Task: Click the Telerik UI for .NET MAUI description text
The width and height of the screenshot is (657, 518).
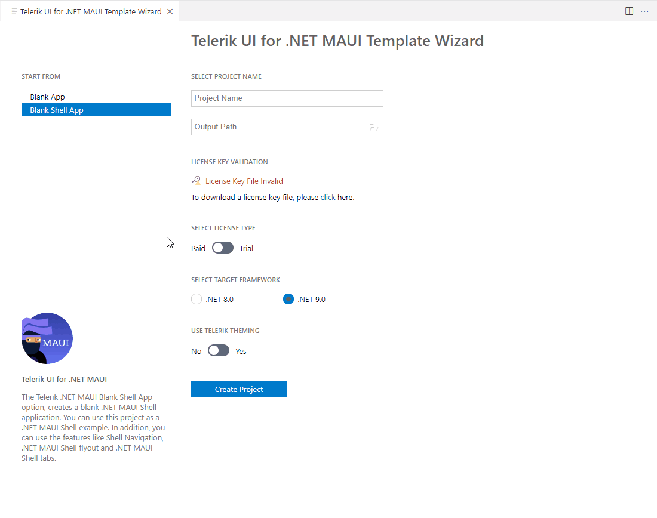Action: (x=93, y=427)
